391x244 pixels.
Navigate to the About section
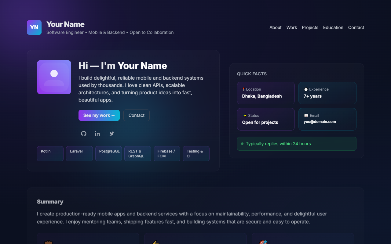point(275,27)
